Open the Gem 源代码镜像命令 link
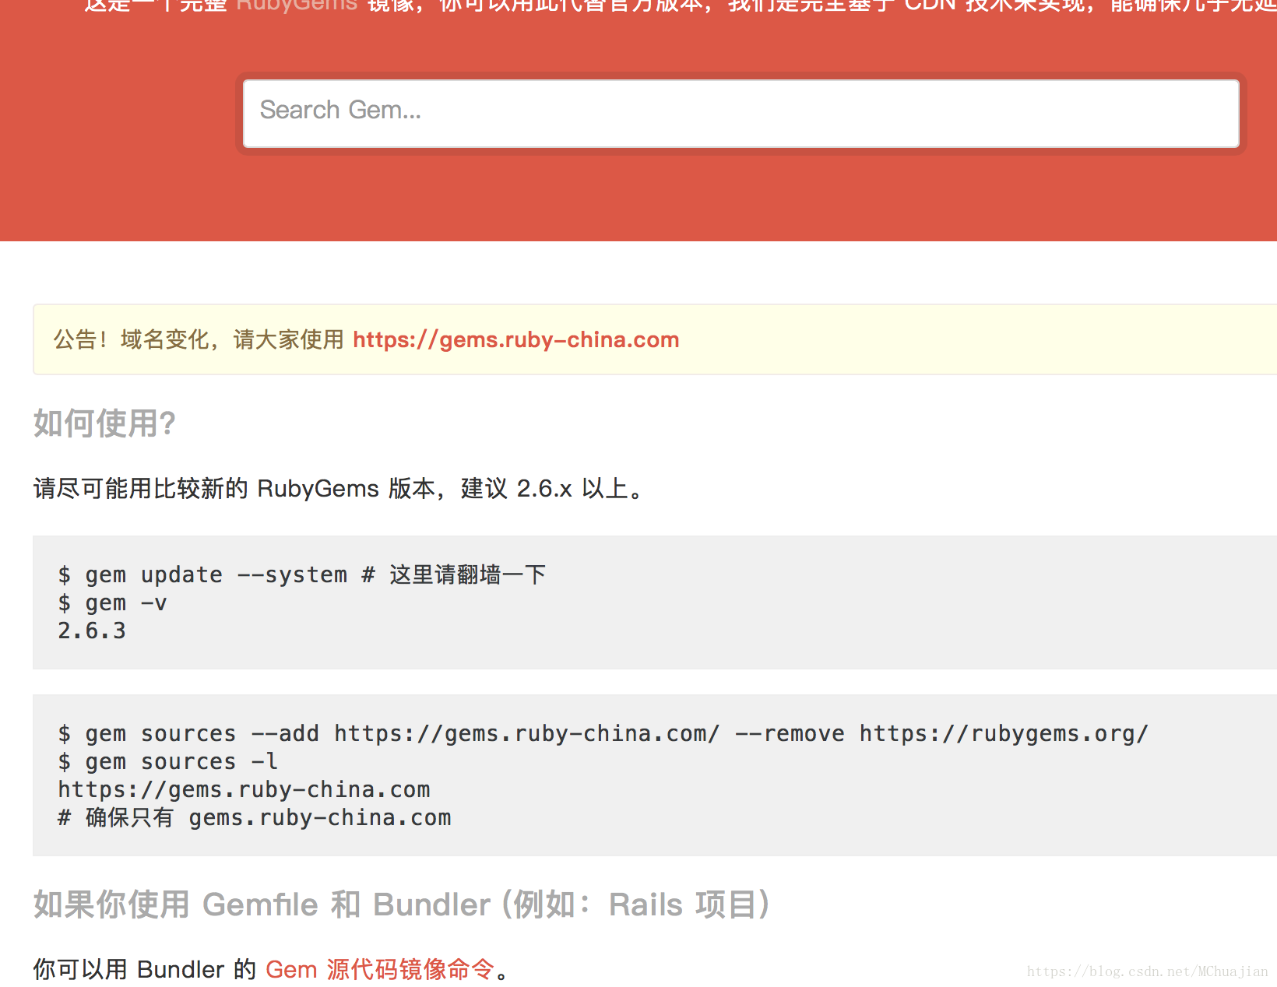The width and height of the screenshot is (1277, 987). pyautogui.click(x=380, y=969)
